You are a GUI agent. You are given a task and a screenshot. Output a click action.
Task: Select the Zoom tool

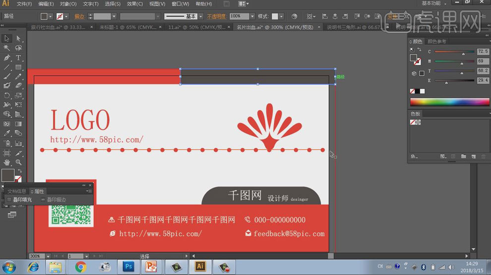(x=18, y=162)
